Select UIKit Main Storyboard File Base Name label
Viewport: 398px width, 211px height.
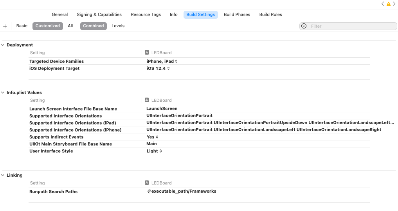(70, 144)
